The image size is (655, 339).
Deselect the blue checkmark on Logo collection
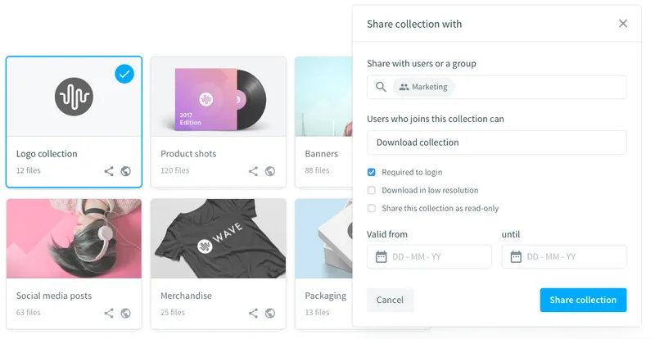(124, 74)
